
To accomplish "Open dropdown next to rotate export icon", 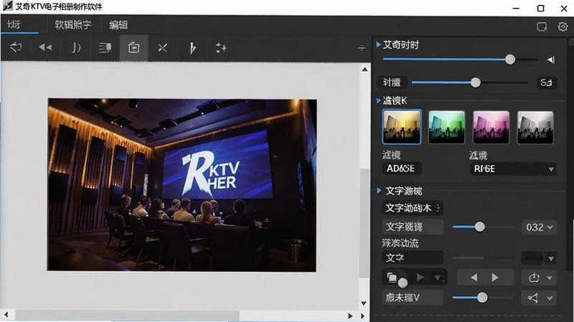I will tap(550, 278).
